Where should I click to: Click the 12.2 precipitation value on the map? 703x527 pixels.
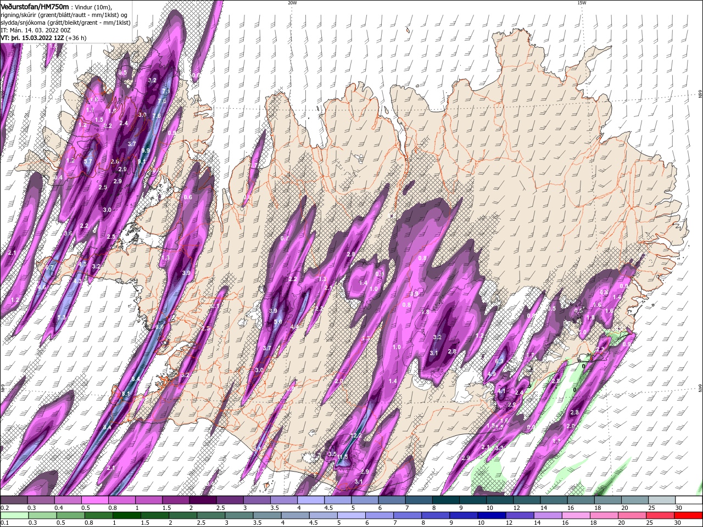(355, 435)
